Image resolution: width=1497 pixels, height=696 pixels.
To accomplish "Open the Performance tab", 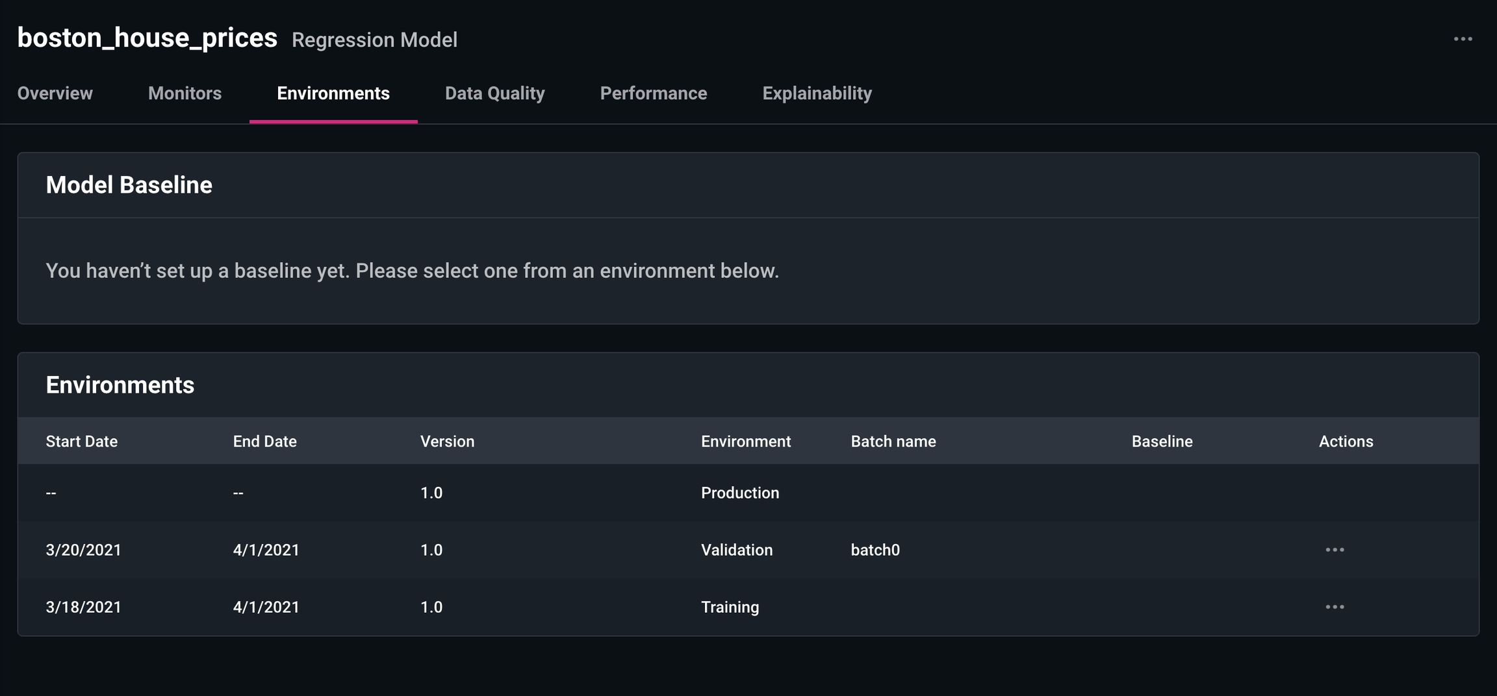I will pyautogui.click(x=653, y=93).
